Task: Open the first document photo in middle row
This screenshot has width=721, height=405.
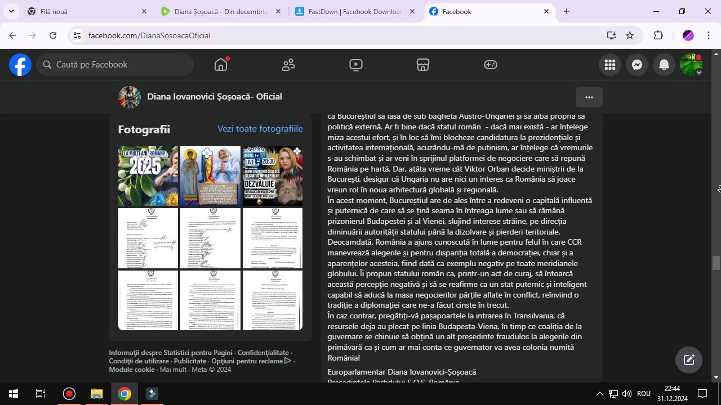Action: 148,238
